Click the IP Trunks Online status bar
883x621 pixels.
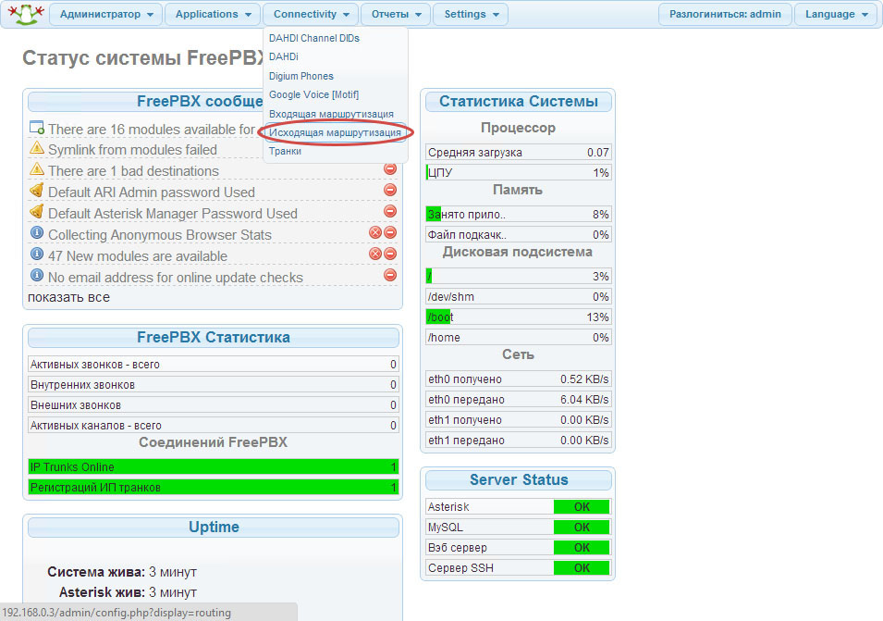click(214, 466)
